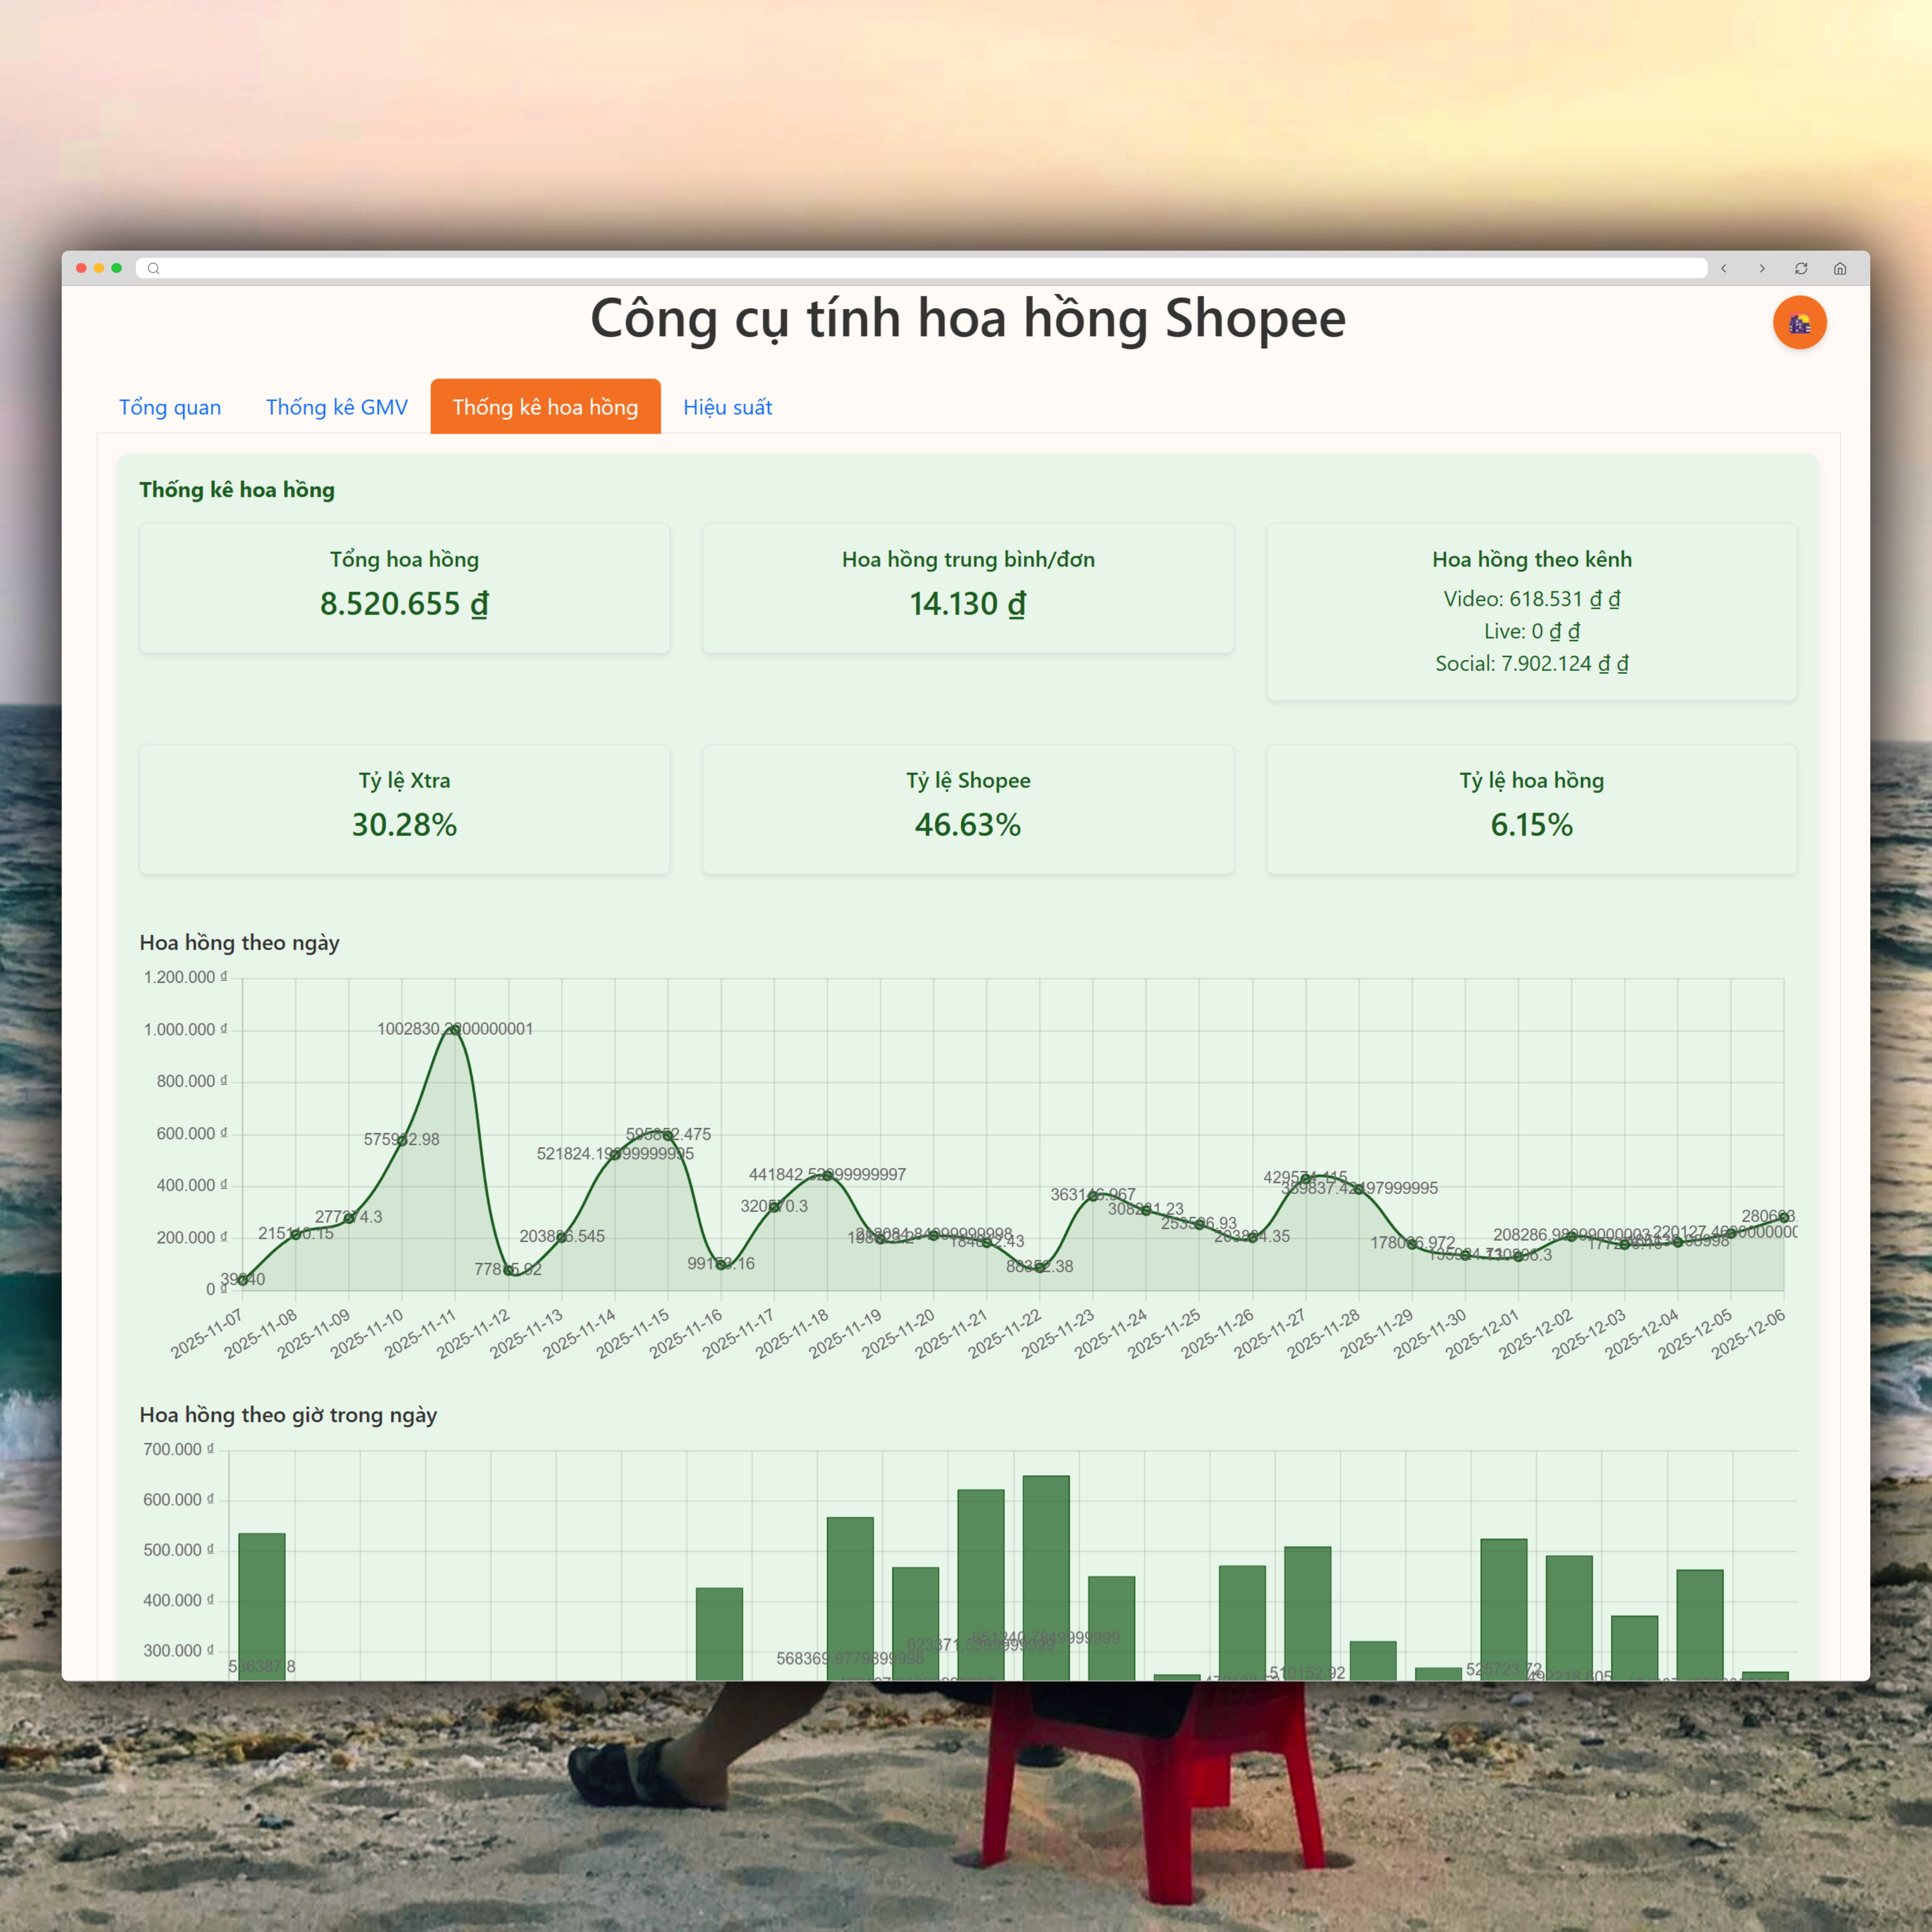Click the Tỷ lệ Shopee card
Screen dimensions: 1932x1932
pyautogui.click(x=967, y=809)
